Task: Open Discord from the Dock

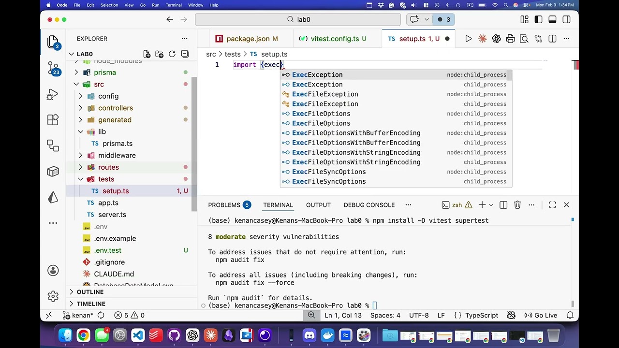Action: point(309,335)
